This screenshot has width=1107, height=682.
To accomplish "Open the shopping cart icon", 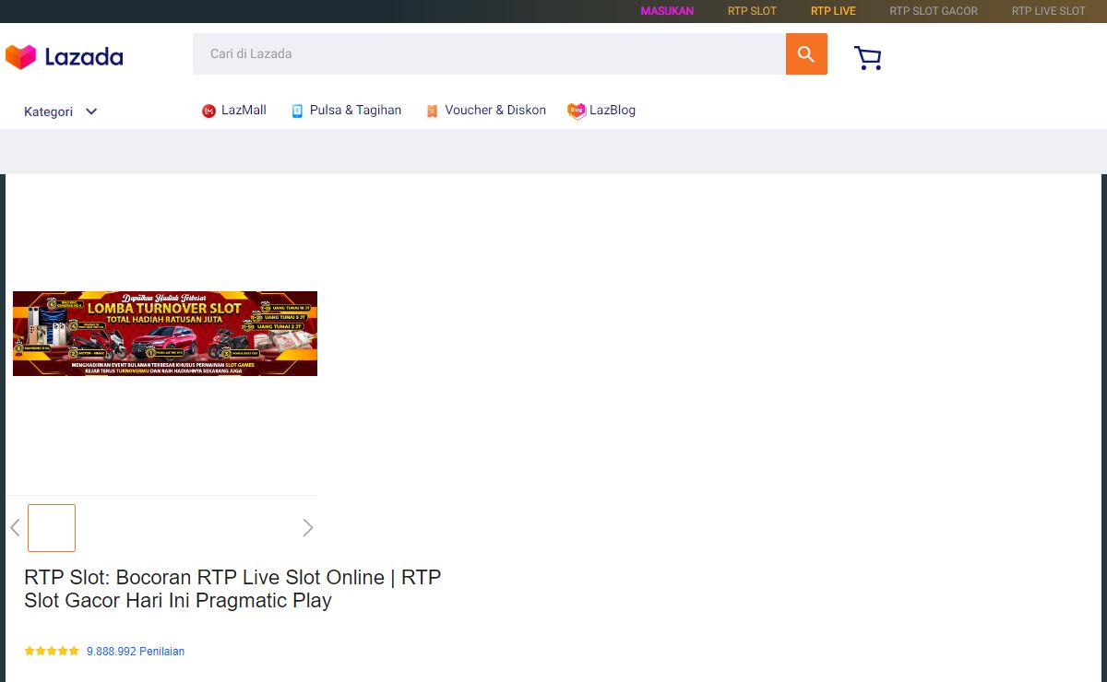I will pos(868,58).
